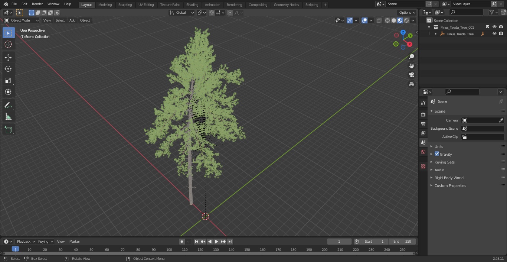Select the Rotate tool
Image resolution: width=507 pixels, height=262 pixels.
[x=8, y=69]
